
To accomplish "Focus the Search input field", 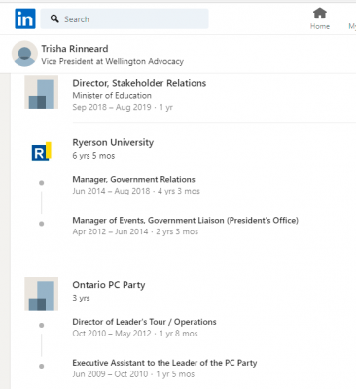I will (x=125, y=18).
